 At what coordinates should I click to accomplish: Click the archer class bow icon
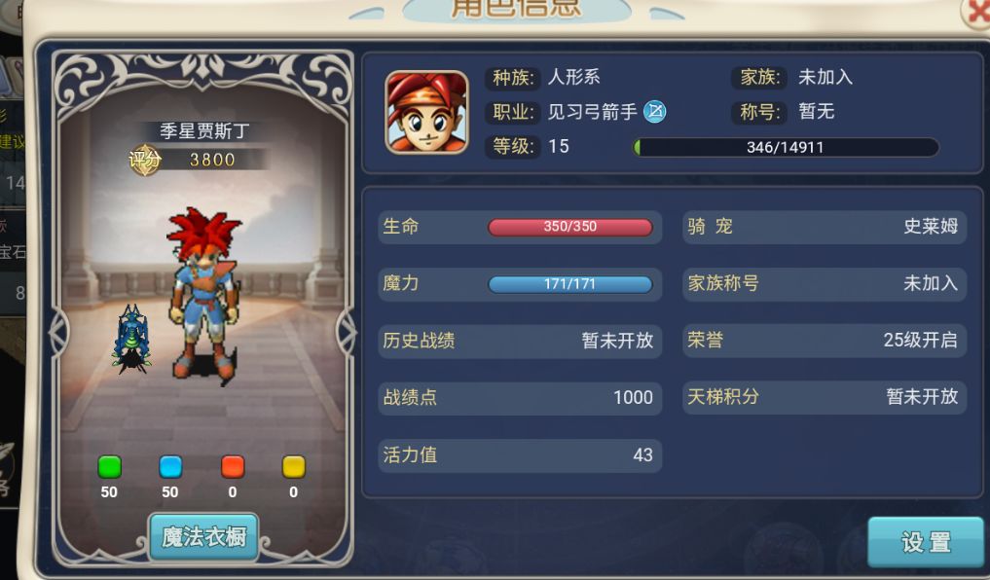pyautogui.click(x=655, y=112)
